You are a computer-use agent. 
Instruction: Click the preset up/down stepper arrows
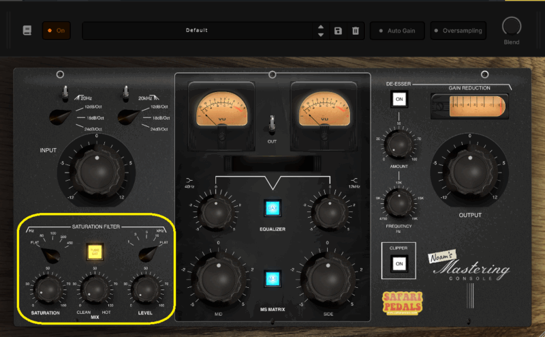click(x=321, y=31)
